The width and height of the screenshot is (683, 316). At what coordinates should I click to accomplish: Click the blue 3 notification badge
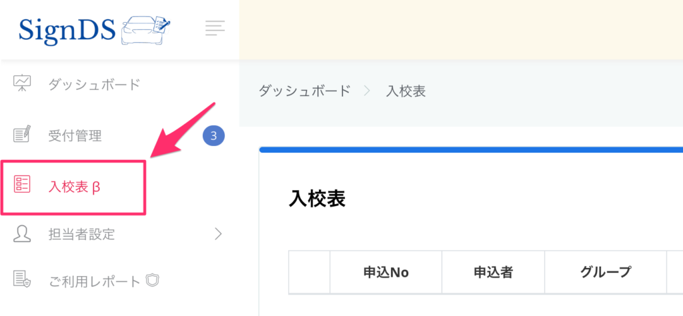[x=213, y=137]
